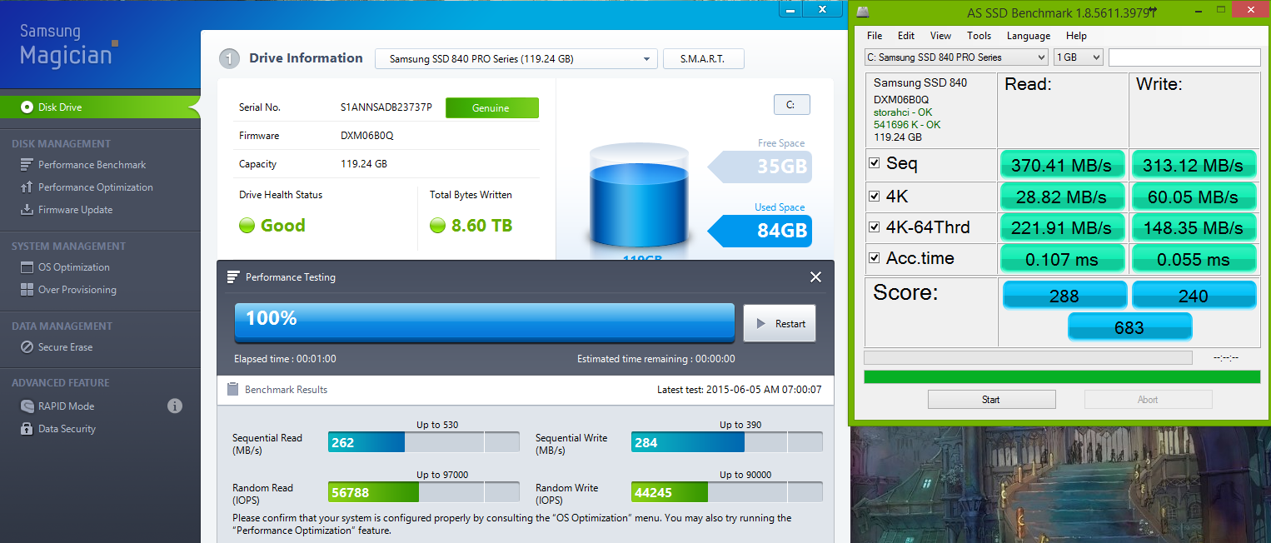Click the Seq write result 313.12 MB/s

coord(1194,165)
